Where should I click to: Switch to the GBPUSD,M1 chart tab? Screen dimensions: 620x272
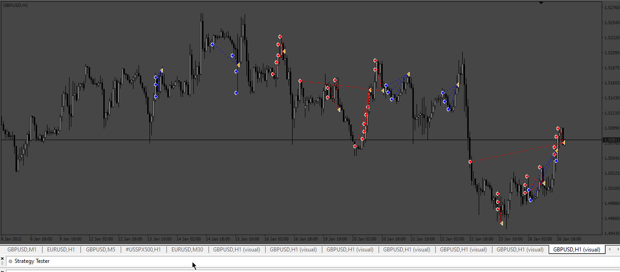[x=22, y=250]
